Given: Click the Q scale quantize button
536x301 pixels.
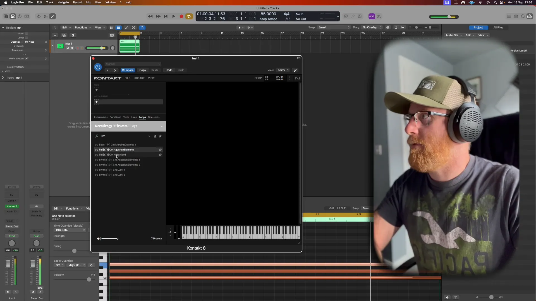Looking at the screenshot, I should coord(91,265).
